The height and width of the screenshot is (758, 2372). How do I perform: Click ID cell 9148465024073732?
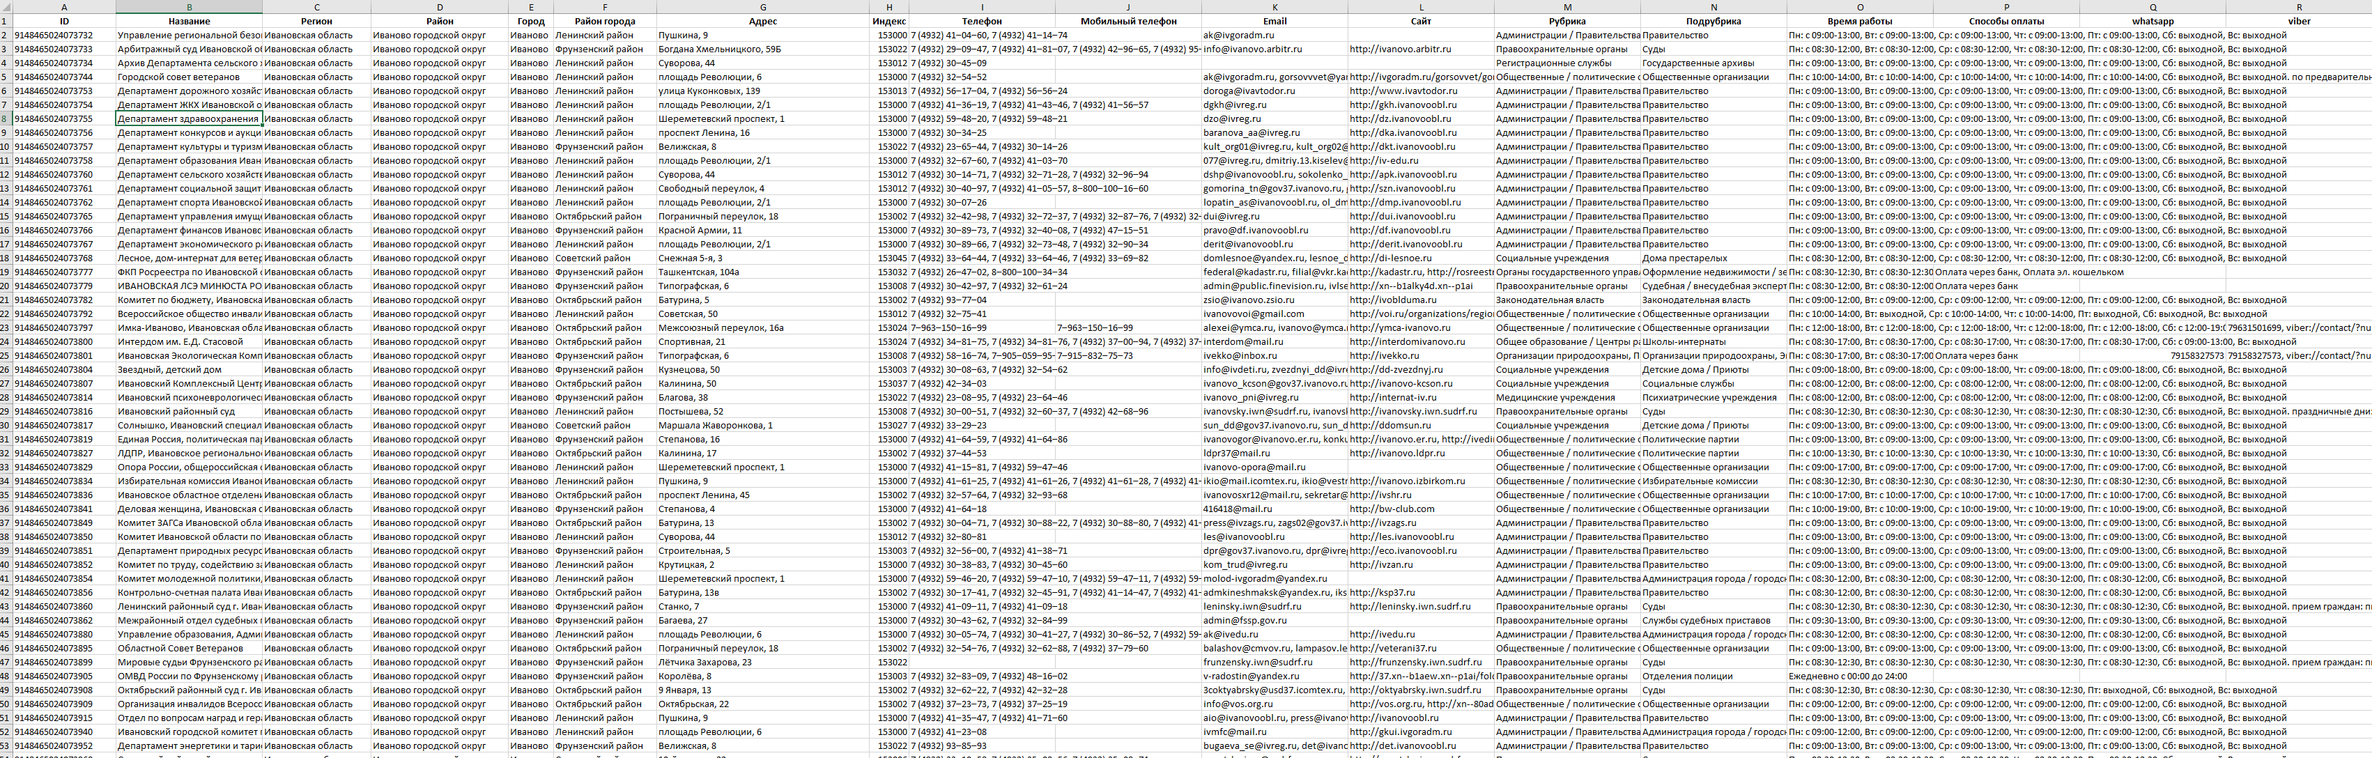(x=64, y=35)
